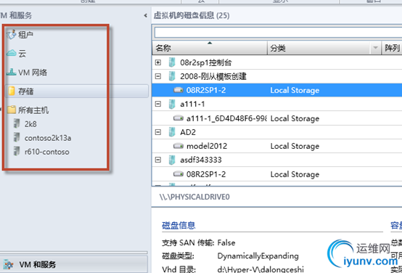Select the model2012 disk row
Viewport: 402px width, 273px height.
[277, 146]
